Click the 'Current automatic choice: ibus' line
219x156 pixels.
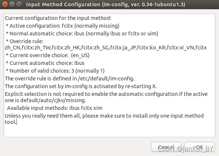[45, 63]
